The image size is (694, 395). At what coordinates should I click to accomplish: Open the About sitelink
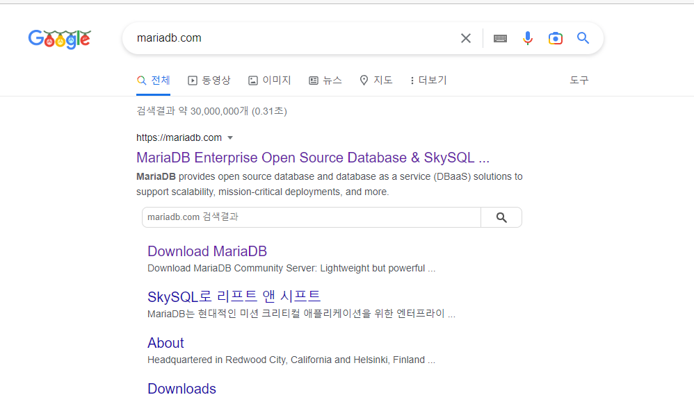[x=166, y=343]
